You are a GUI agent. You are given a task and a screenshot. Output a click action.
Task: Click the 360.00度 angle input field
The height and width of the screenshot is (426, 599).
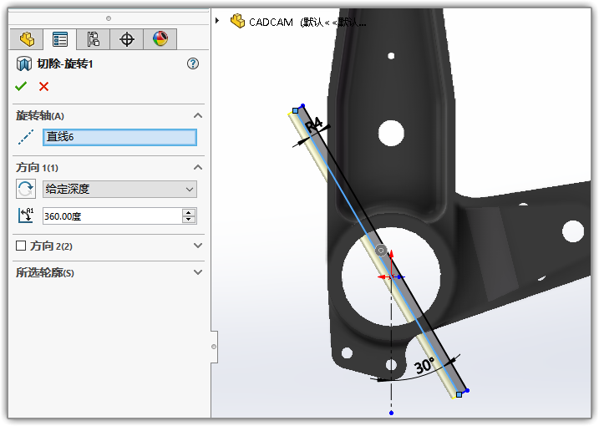pyautogui.click(x=112, y=216)
